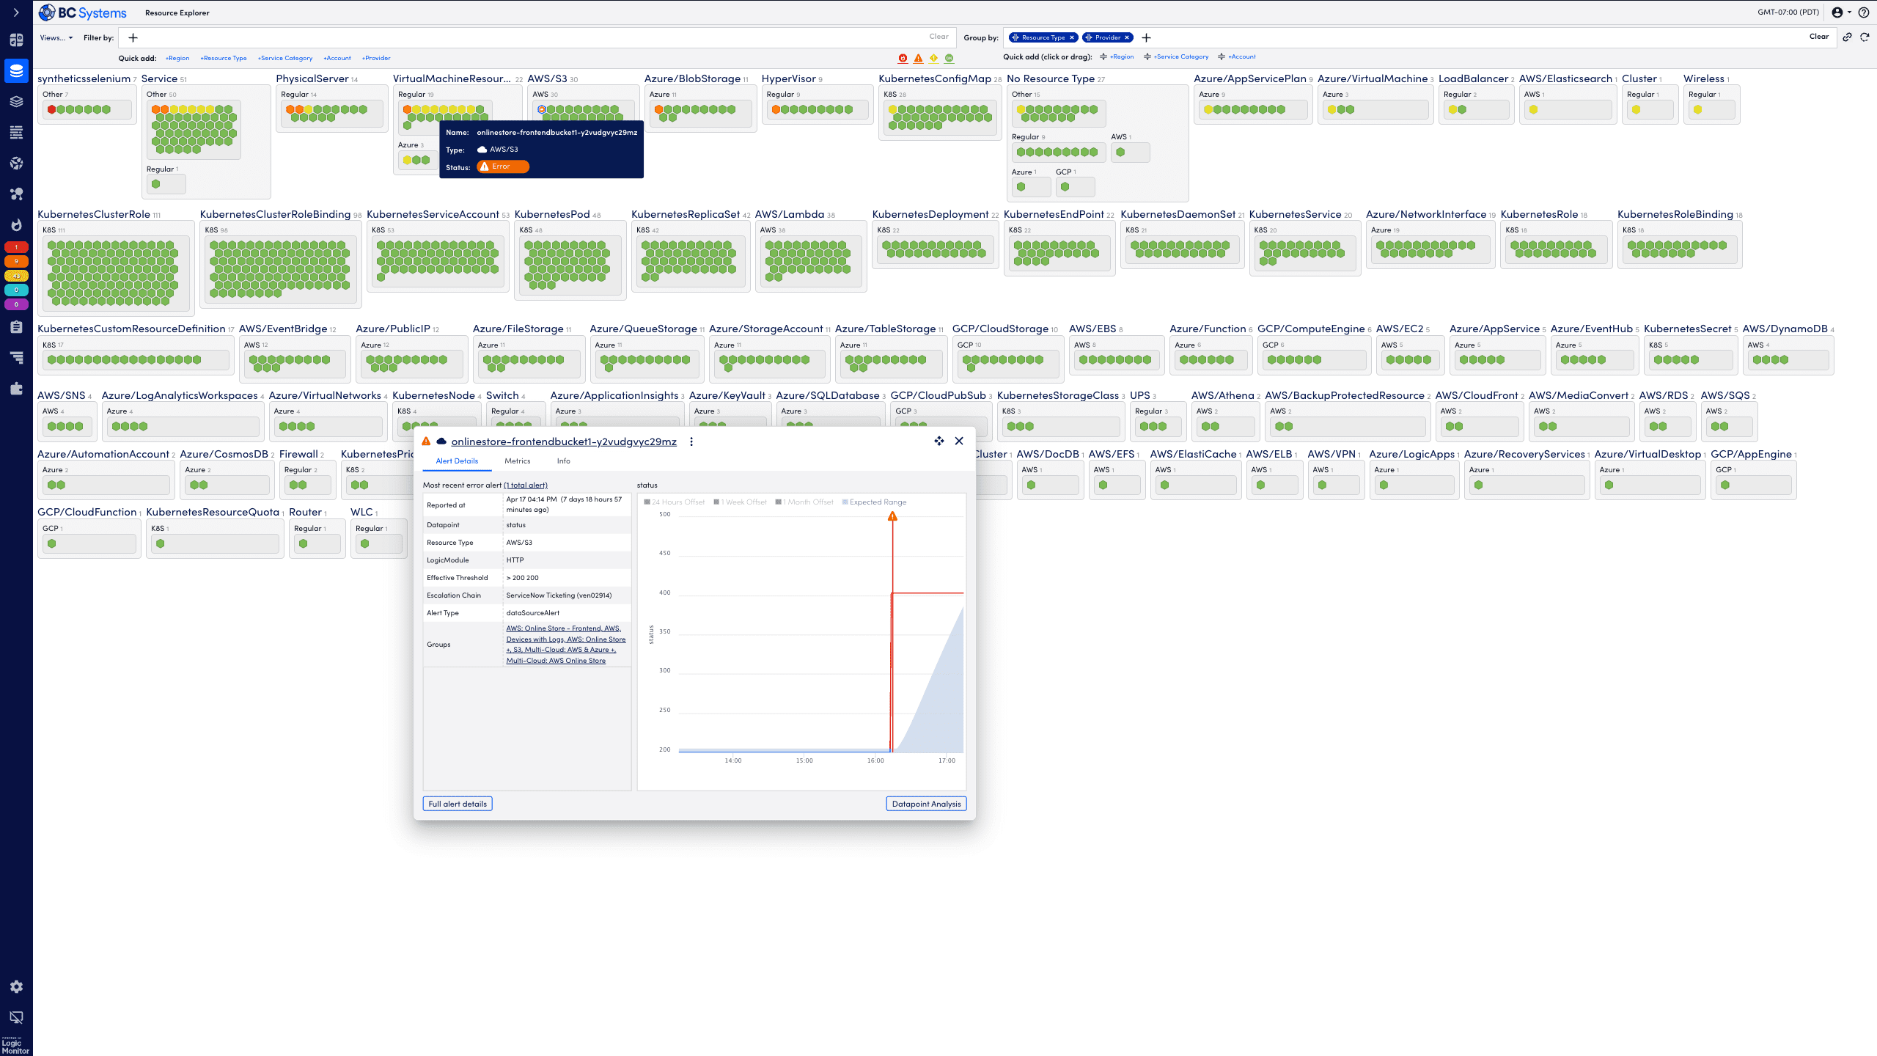1877x1056 pixels.
Task: Copy link to this view
Action: tap(1847, 37)
